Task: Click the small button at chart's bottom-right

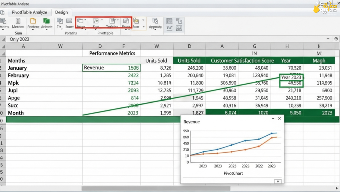Action: tap(277, 181)
